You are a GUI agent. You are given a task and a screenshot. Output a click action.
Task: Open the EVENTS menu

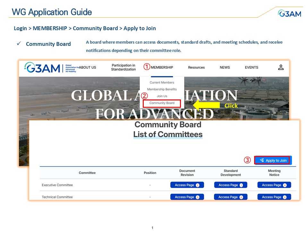(x=252, y=67)
